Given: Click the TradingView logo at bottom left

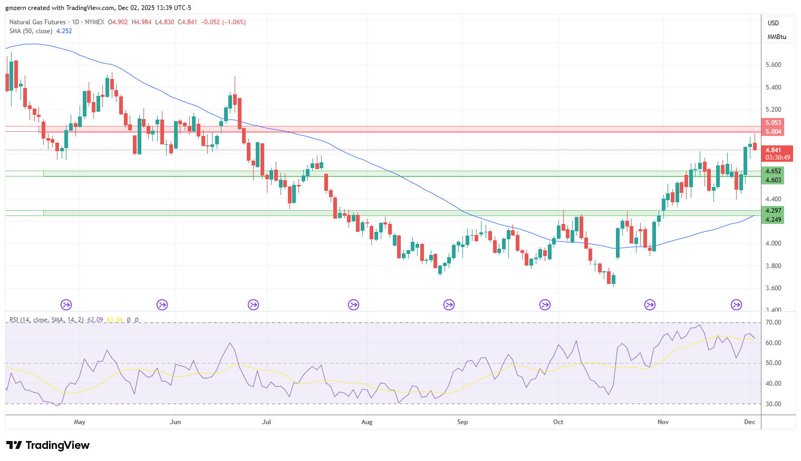Looking at the screenshot, I should pyautogui.click(x=48, y=445).
